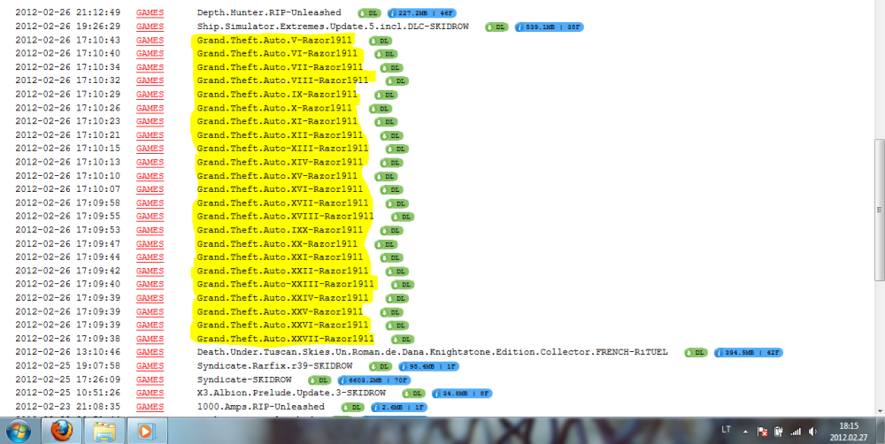
Task: Open info badge 539.1MB for Ship.Simulator.Extremes
Action: 550,27
